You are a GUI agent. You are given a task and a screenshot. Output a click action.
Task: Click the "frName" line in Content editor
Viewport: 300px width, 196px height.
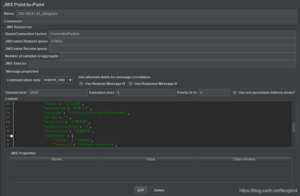pyautogui.click(x=64, y=104)
